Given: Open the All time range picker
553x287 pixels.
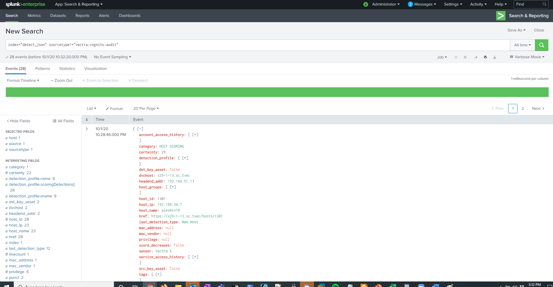Looking at the screenshot, I should pos(522,45).
